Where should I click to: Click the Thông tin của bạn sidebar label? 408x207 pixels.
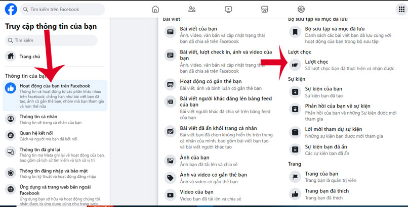[x=26, y=76]
